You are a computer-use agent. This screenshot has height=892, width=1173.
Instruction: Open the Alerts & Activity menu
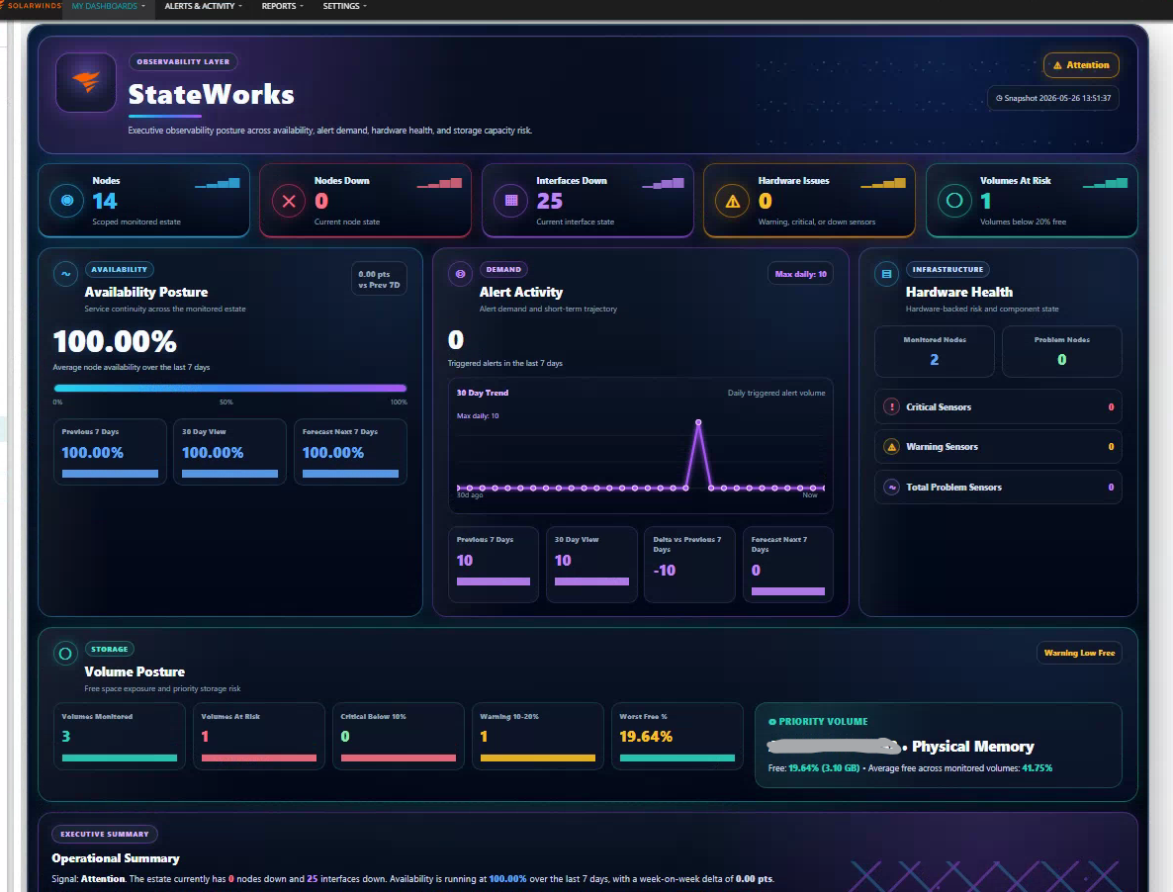(204, 6)
